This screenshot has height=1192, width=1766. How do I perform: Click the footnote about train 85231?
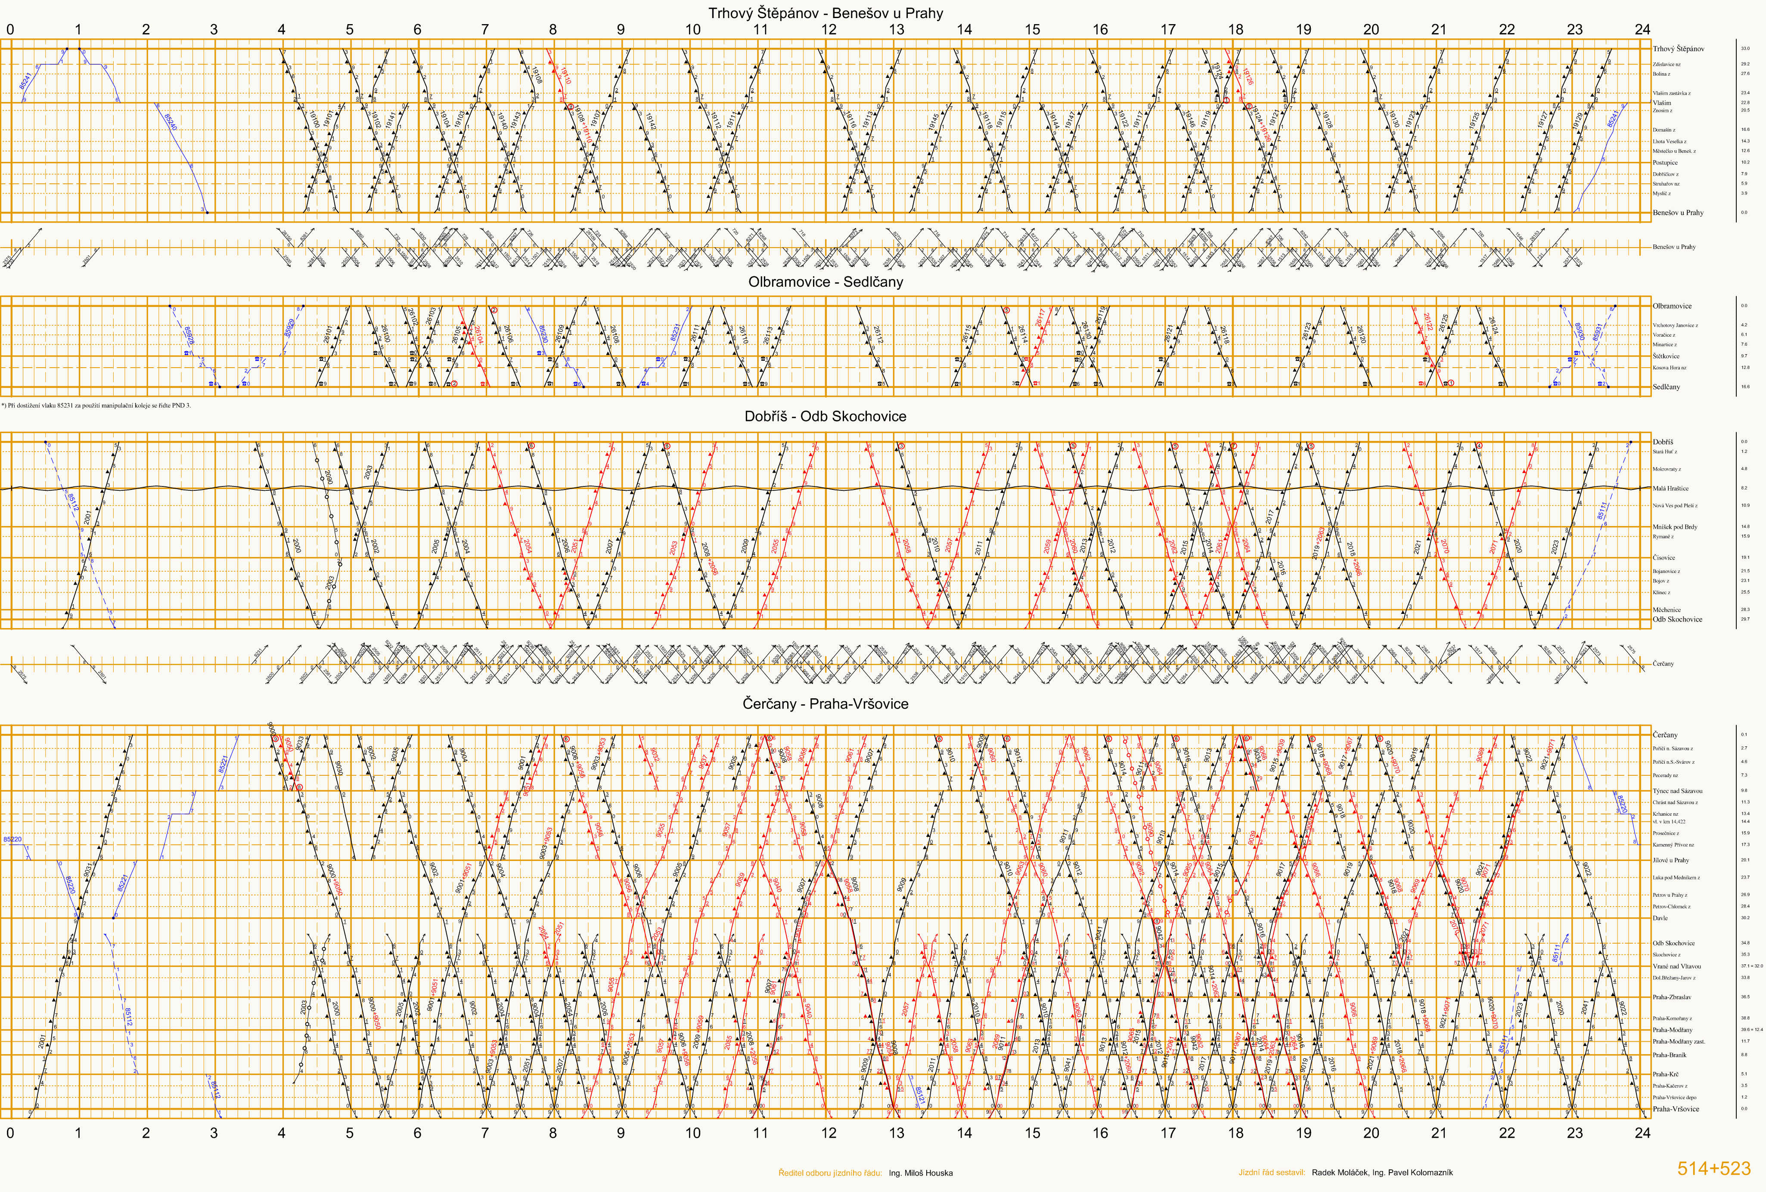[x=96, y=405]
